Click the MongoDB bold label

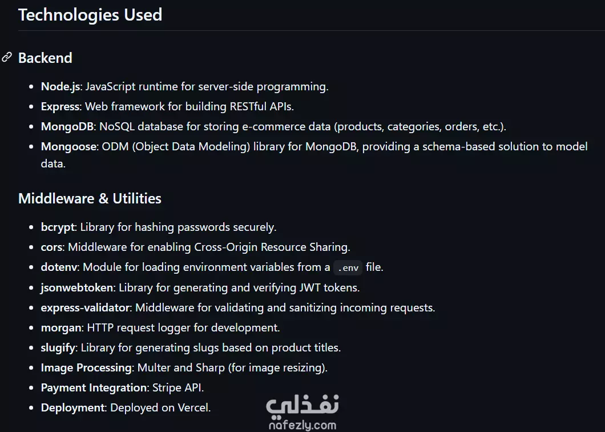67,126
